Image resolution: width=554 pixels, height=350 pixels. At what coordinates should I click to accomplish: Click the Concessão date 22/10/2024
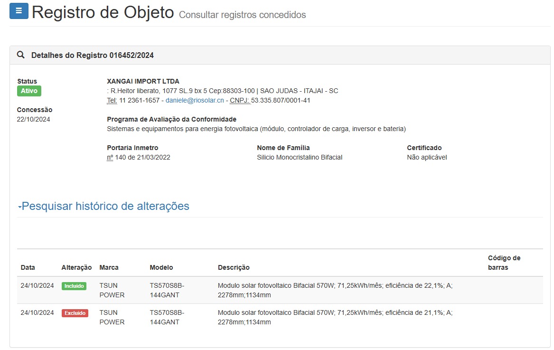click(x=34, y=120)
